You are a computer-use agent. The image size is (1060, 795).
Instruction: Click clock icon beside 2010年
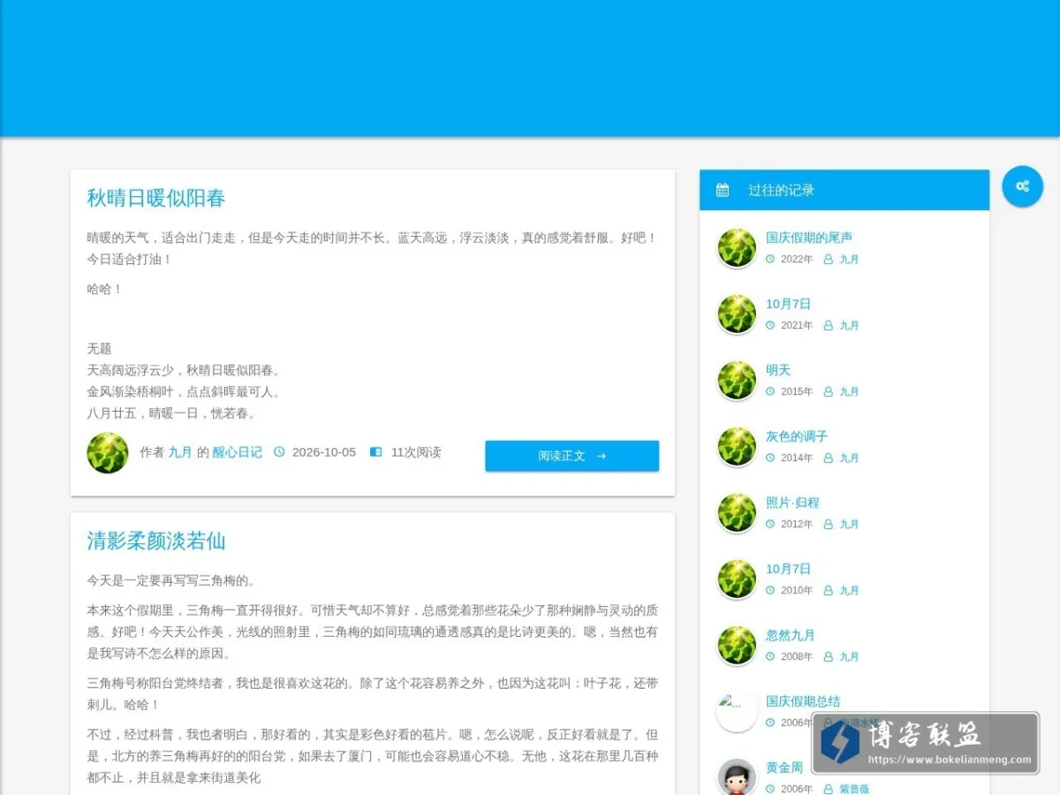(770, 590)
